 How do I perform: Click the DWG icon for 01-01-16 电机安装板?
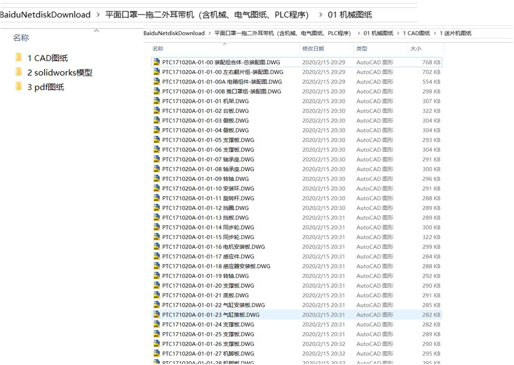[156, 247]
